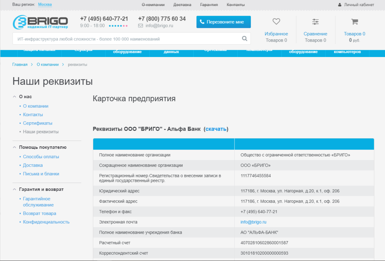Image resolution: width=385 pixels, height=261 pixels.
Task: Click the Избранное link
Action: [276, 34]
